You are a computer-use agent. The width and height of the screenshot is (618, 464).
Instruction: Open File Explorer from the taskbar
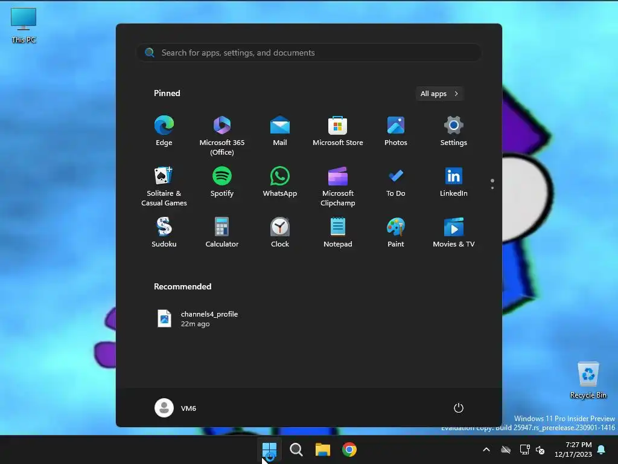coord(323,449)
